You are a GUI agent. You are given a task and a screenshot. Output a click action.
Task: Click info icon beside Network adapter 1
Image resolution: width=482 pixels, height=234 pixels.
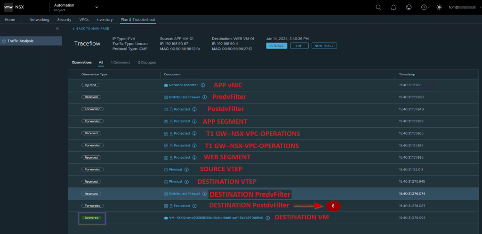tap(203, 85)
